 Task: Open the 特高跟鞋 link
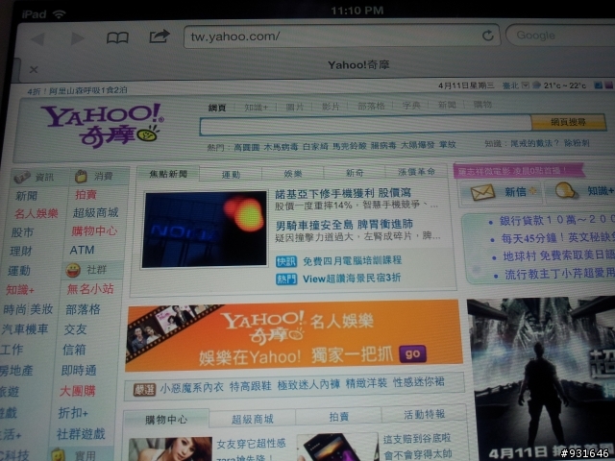pos(250,386)
